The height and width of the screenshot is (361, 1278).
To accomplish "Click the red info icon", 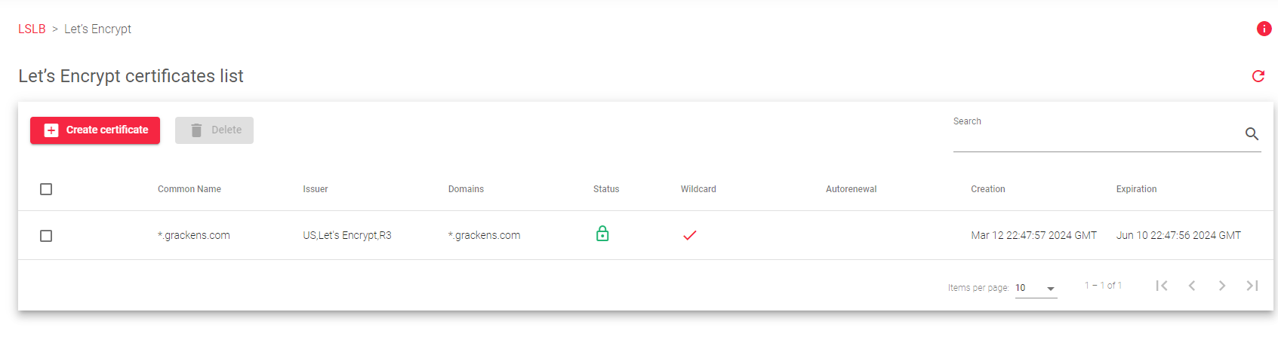I will [1264, 29].
